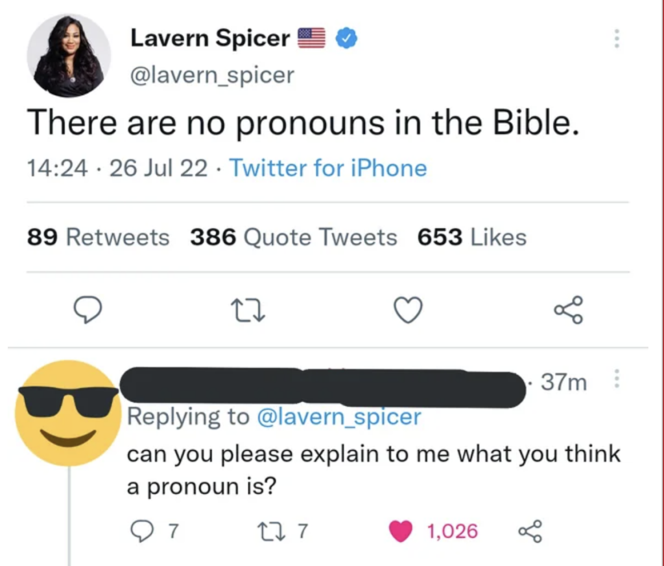Share the reply tweet via share icon
This screenshot has width=664, height=566.
[x=528, y=532]
